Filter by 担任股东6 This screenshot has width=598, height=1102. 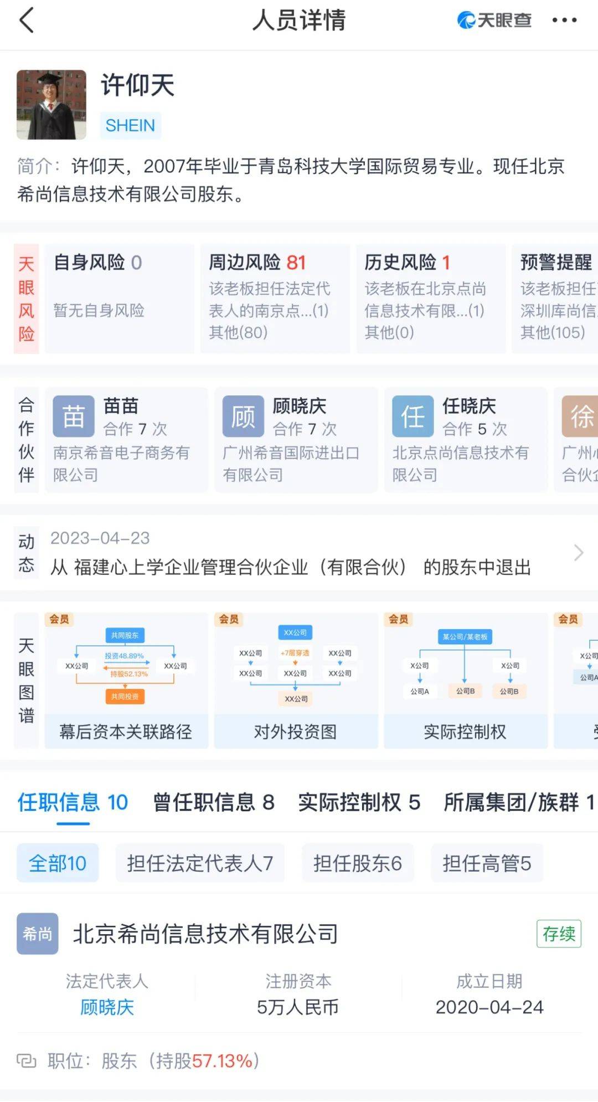coord(358,863)
